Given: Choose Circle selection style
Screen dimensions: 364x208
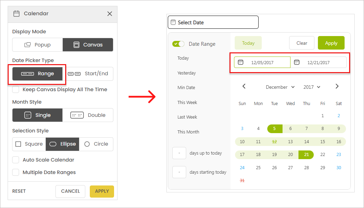Looking at the screenshot, I should [x=96, y=144].
